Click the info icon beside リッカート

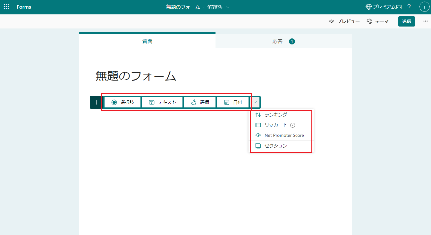(292, 125)
